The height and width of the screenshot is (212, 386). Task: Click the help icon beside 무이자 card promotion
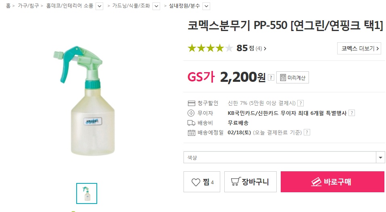click(x=352, y=113)
